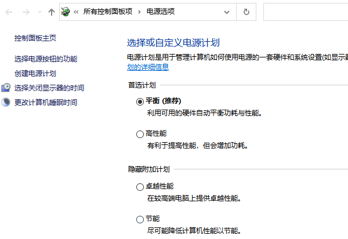Click description 有利于提高性能，但会增加功耗
Image resolution: width=348 pixels, height=239 pixels.
tap(198, 146)
